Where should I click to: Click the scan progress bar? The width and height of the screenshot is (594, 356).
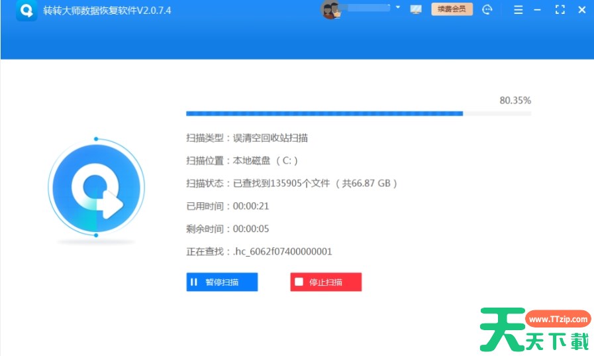[x=358, y=114]
